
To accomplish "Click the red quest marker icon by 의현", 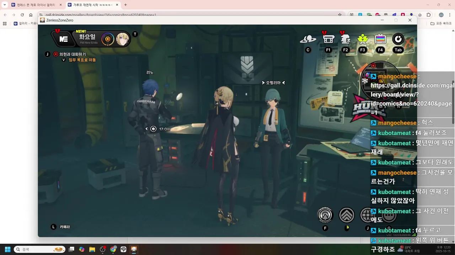I will (x=56, y=54).
